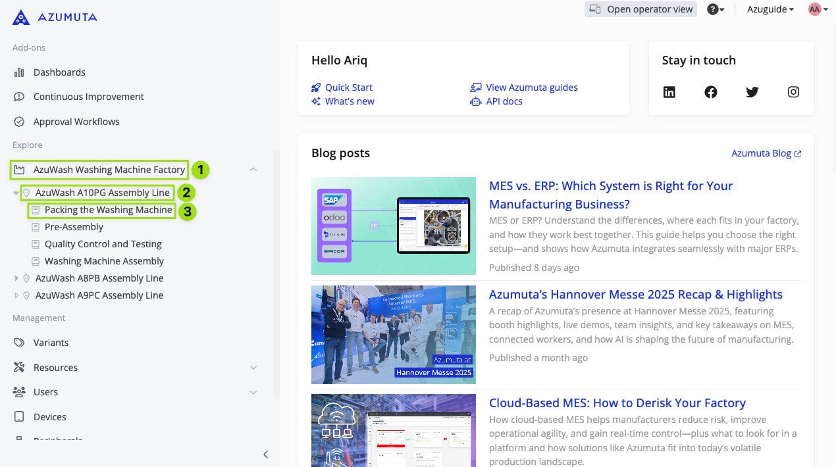The height and width of the screenshot is (467, 836).
Task: Collapse the AzuWash Washing Machine Factory section
Action: [253, 170]
